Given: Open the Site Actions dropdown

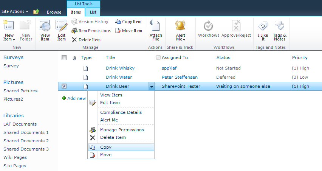Looking at the screenshot, I should [x=15, y=11].
